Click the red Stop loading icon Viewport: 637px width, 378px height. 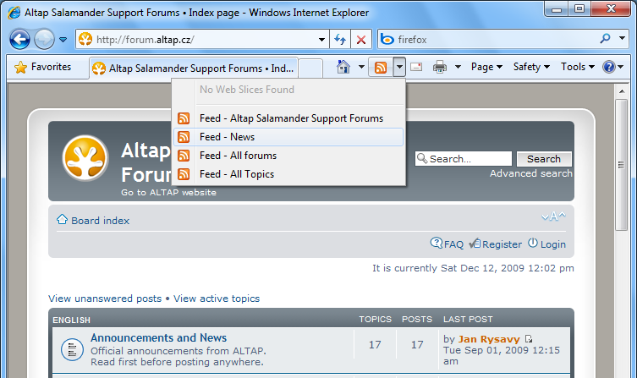pos(361,40)
